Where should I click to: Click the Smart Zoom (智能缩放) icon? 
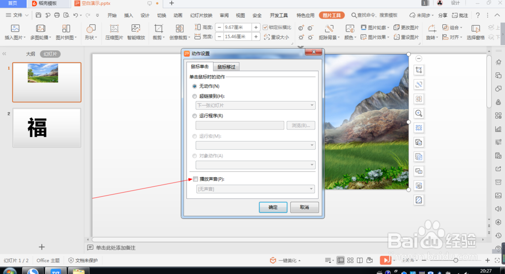(x=136, y=29)
